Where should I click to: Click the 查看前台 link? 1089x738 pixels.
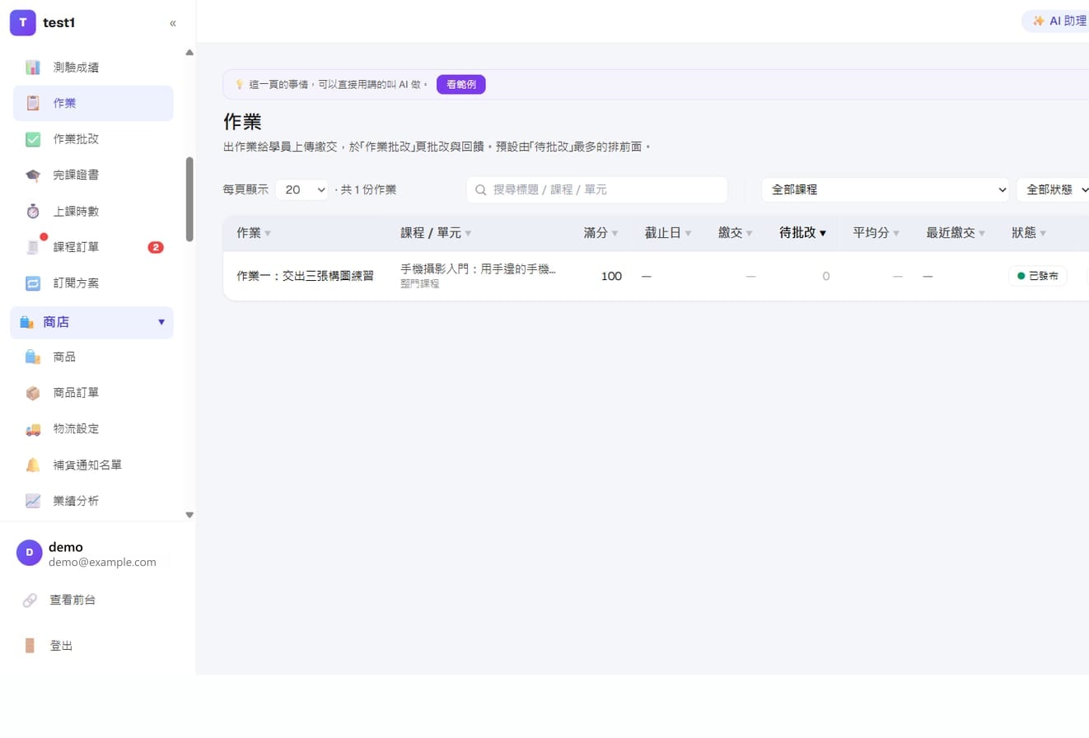click(x=72, y=600)
